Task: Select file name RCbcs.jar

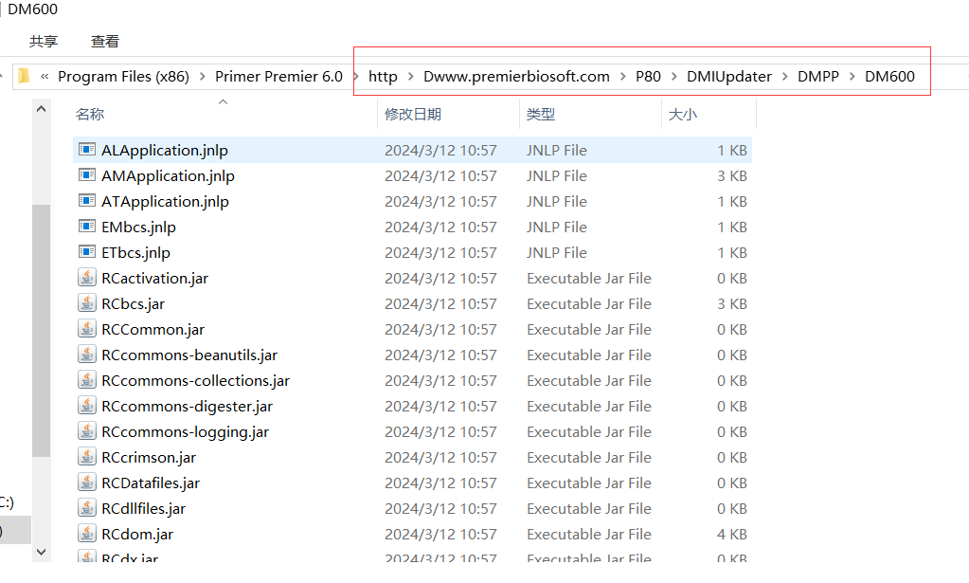Action: point(134,303)
